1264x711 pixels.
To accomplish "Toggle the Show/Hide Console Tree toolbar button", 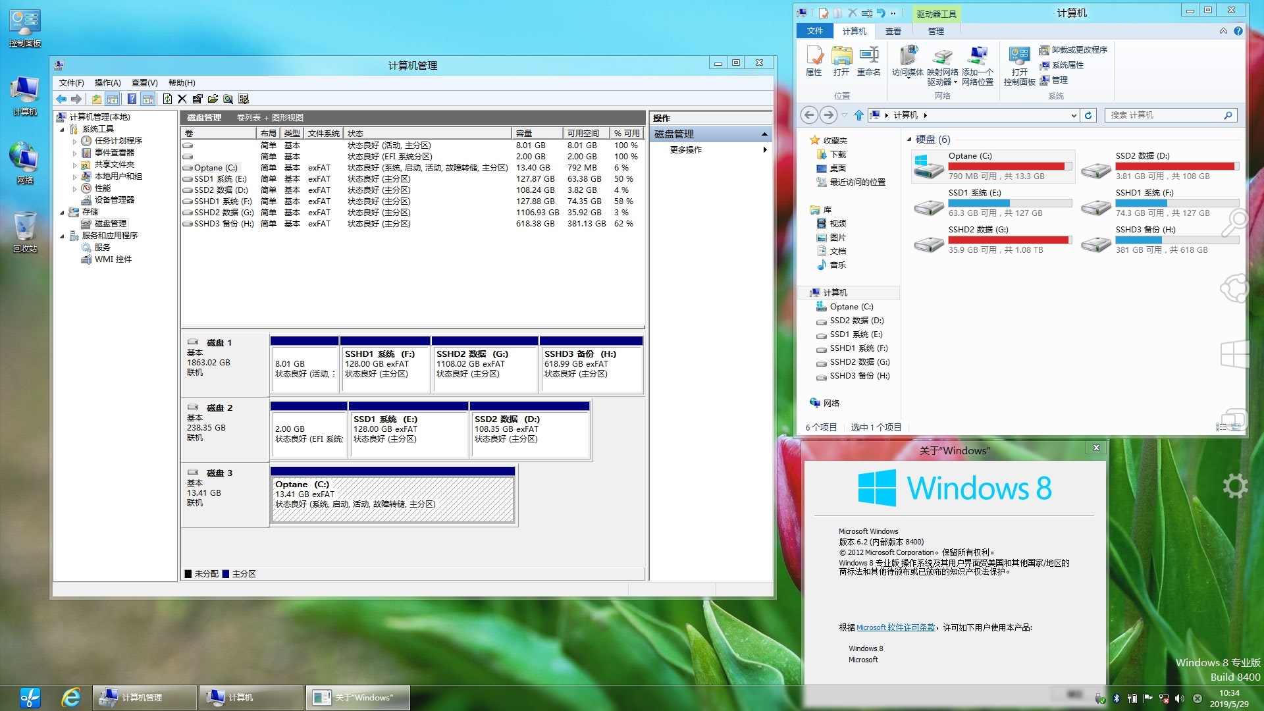I will [112, 99].
